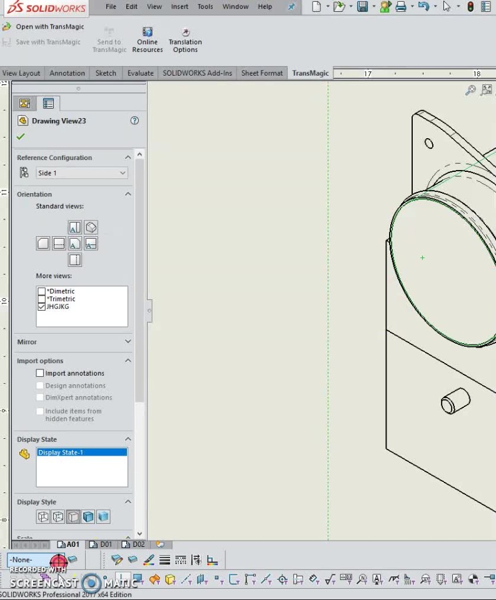Open the File menu

[111, 6]
